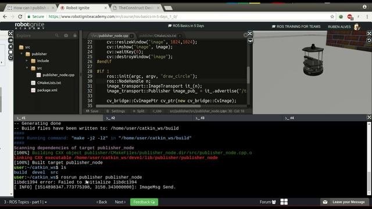
Task: Collapse the publisher folder arrow
Action: [x=22, y=54]
